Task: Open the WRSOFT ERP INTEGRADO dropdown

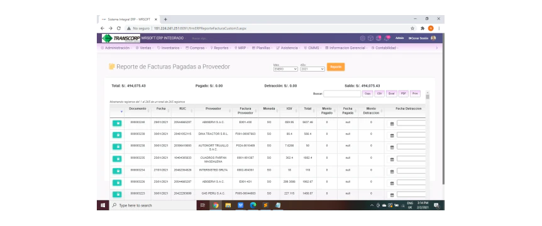Action: pos(164,38)
